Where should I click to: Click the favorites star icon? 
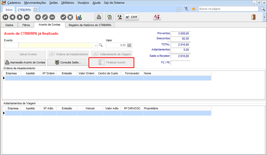click(x=194, y=9)
